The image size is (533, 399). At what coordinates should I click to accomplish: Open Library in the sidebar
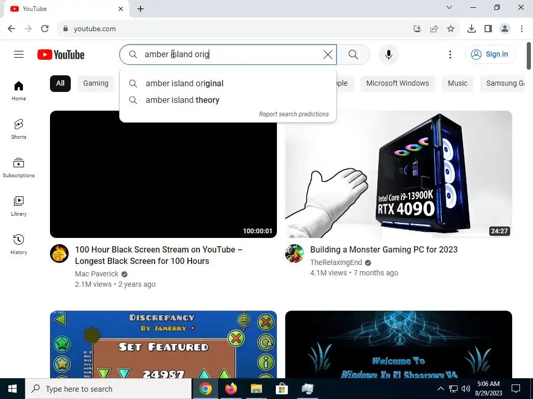tap(19, 206)
